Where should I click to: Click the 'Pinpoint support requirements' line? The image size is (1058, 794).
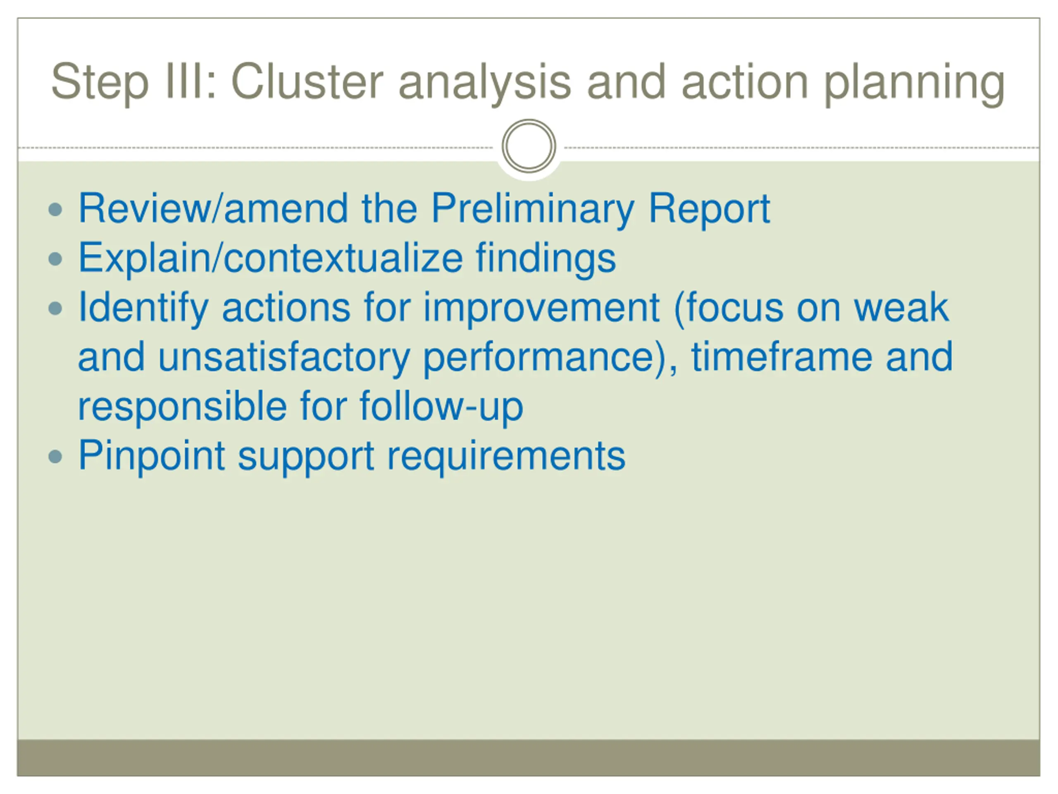352,456
